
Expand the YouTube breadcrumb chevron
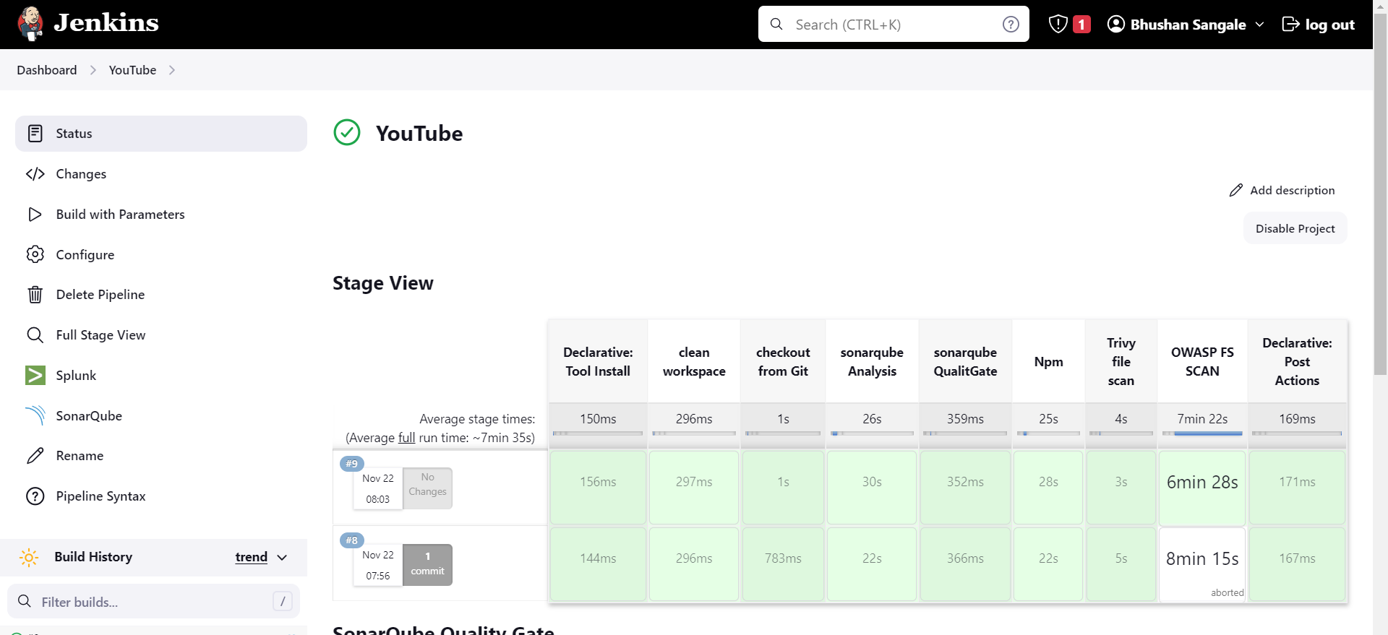172,70
